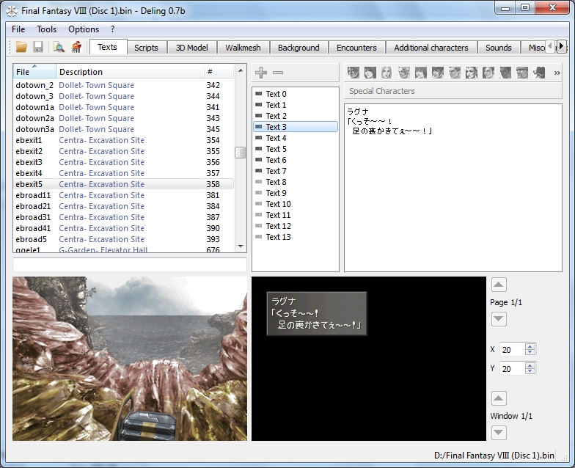Viewport: 575px width, 468px height.
Task: Click the Ward portrait with bandana
Action: click(x=522, y=73)
